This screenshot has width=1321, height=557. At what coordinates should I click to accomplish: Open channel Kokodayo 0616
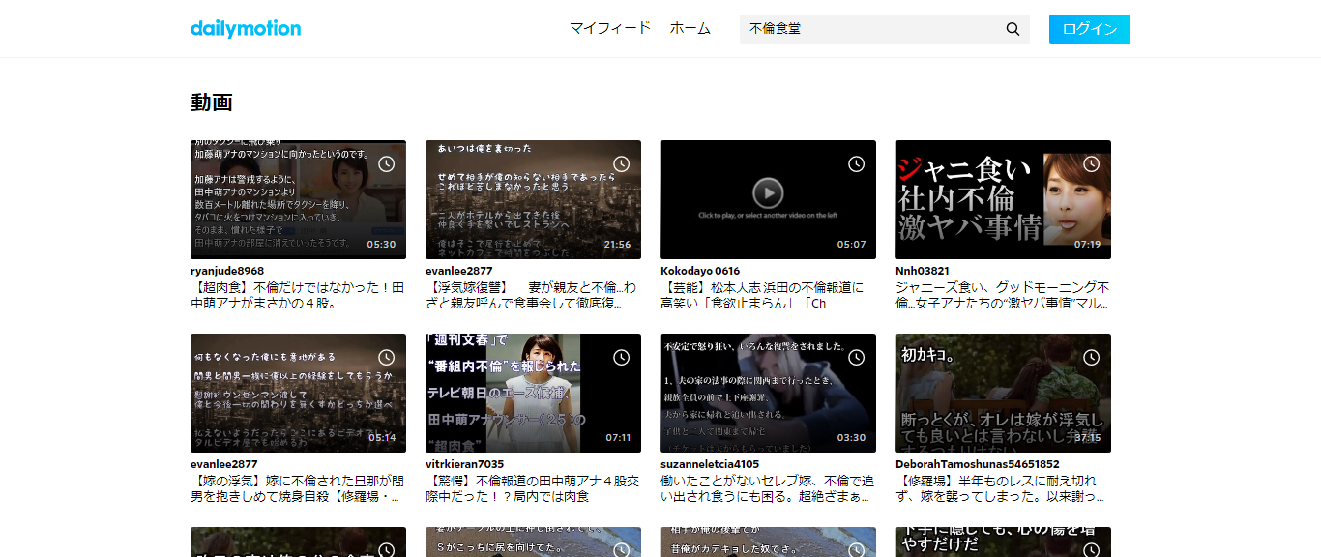[x=700, y=271]
